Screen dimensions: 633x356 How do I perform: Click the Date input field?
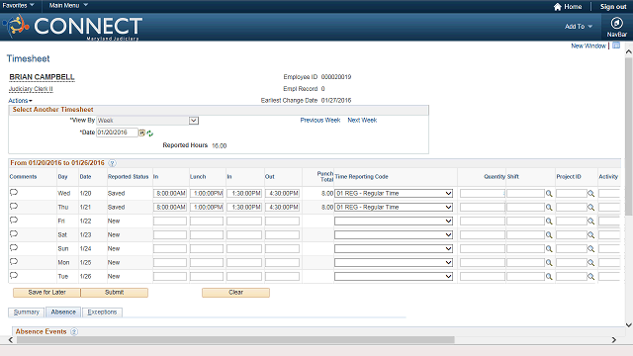[x=117, y=133]
